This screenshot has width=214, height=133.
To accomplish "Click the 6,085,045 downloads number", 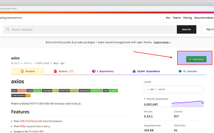I will (151, 104).
